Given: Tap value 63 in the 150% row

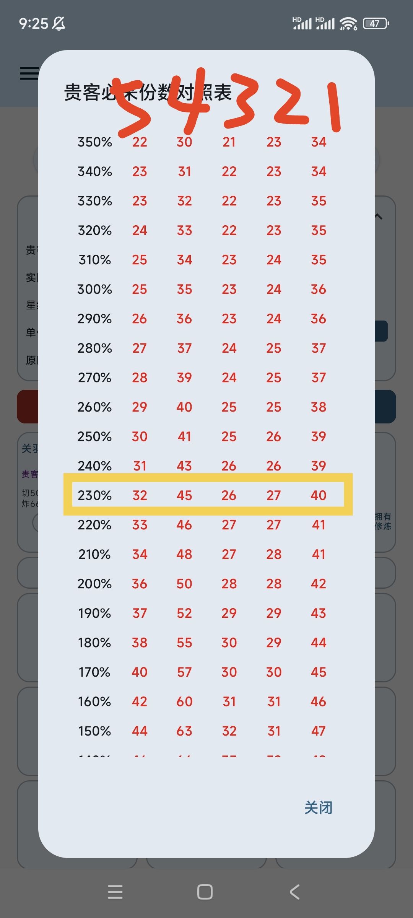Looking at the screenshot, I should [x=184, y=731].
